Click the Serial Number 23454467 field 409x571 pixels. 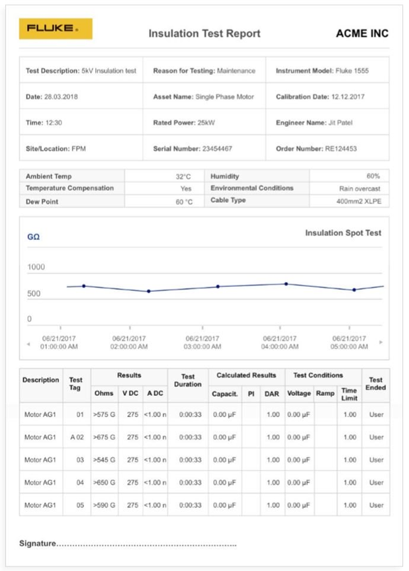(x=204, y=149)
